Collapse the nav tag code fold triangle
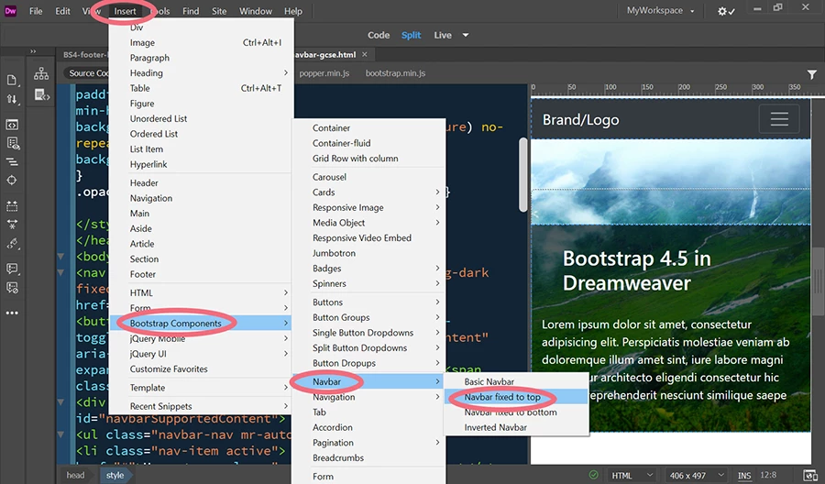 coord(60,272)
